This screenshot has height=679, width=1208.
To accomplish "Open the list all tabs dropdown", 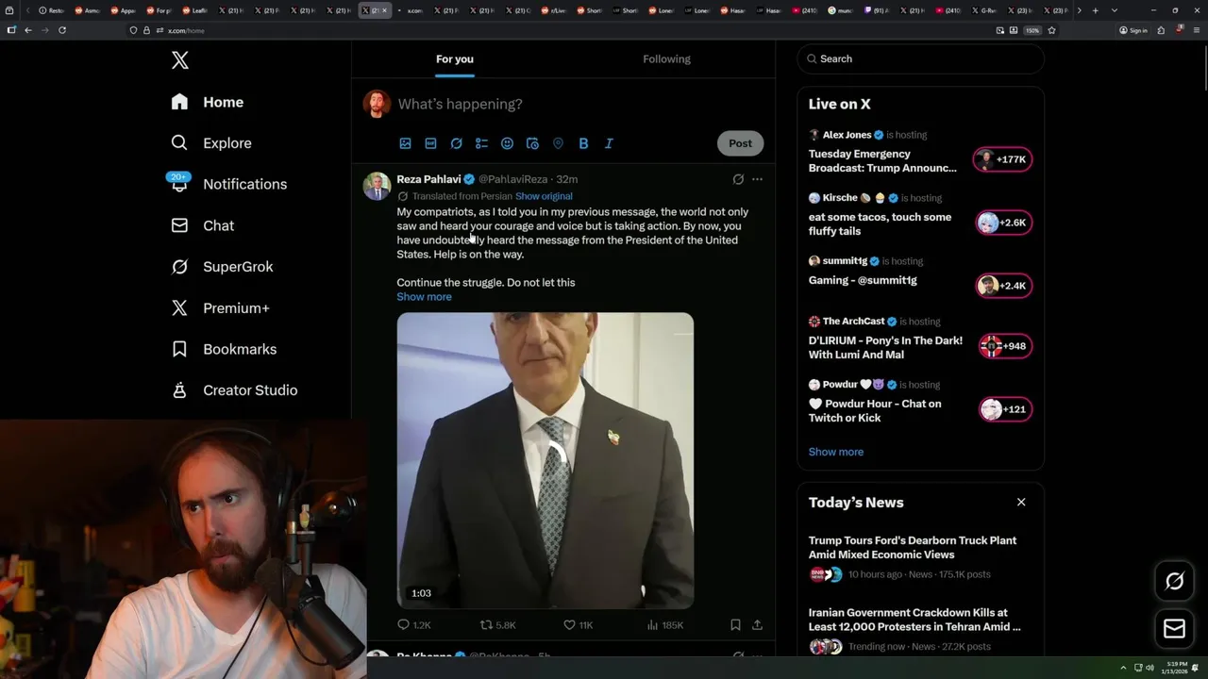I will pyautogui.click(x=1115, y=10).
